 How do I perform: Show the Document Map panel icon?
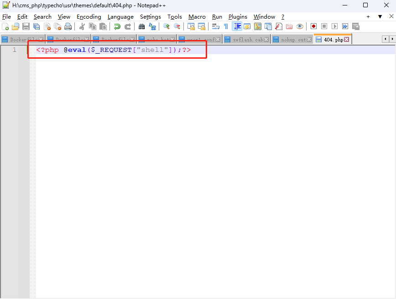(258, 26)
